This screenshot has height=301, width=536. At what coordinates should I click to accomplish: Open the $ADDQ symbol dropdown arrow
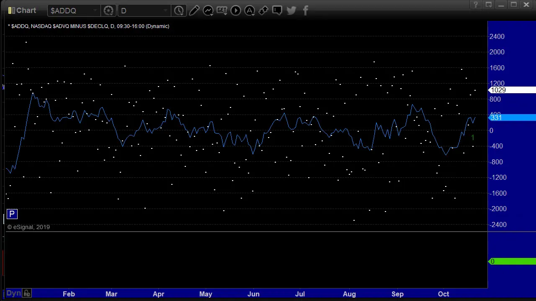click(x=95, y=10)
